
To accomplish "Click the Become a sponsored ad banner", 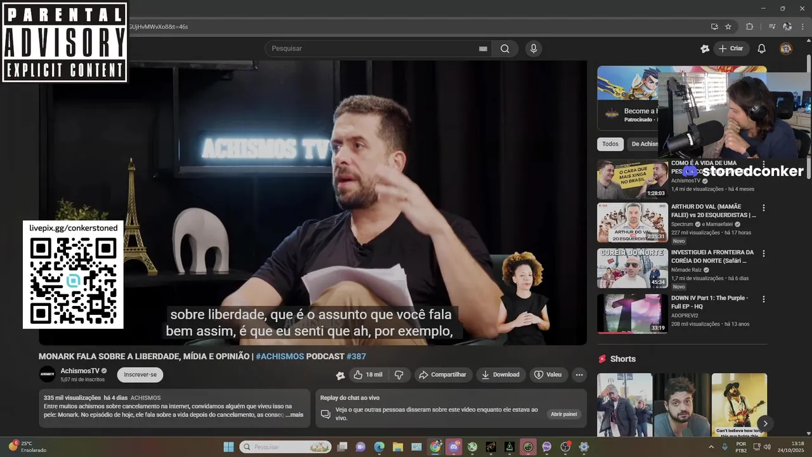I will click(628, 98).
